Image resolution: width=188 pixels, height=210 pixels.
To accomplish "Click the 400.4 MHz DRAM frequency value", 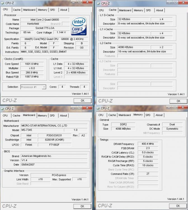I will pos(148,144).
